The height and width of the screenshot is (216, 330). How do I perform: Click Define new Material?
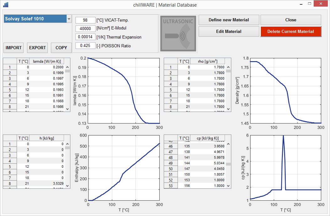pyautogui.click(x=229, y=20)
